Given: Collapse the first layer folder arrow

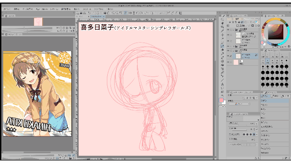Looking at the screenshot, I should (x=233, y=29).
